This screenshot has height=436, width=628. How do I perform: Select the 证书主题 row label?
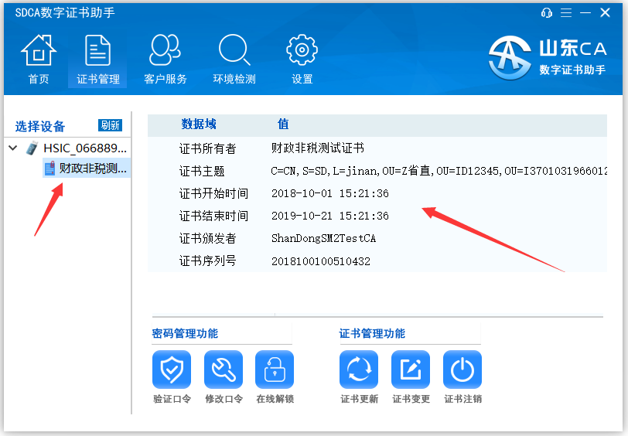[202, 172]
